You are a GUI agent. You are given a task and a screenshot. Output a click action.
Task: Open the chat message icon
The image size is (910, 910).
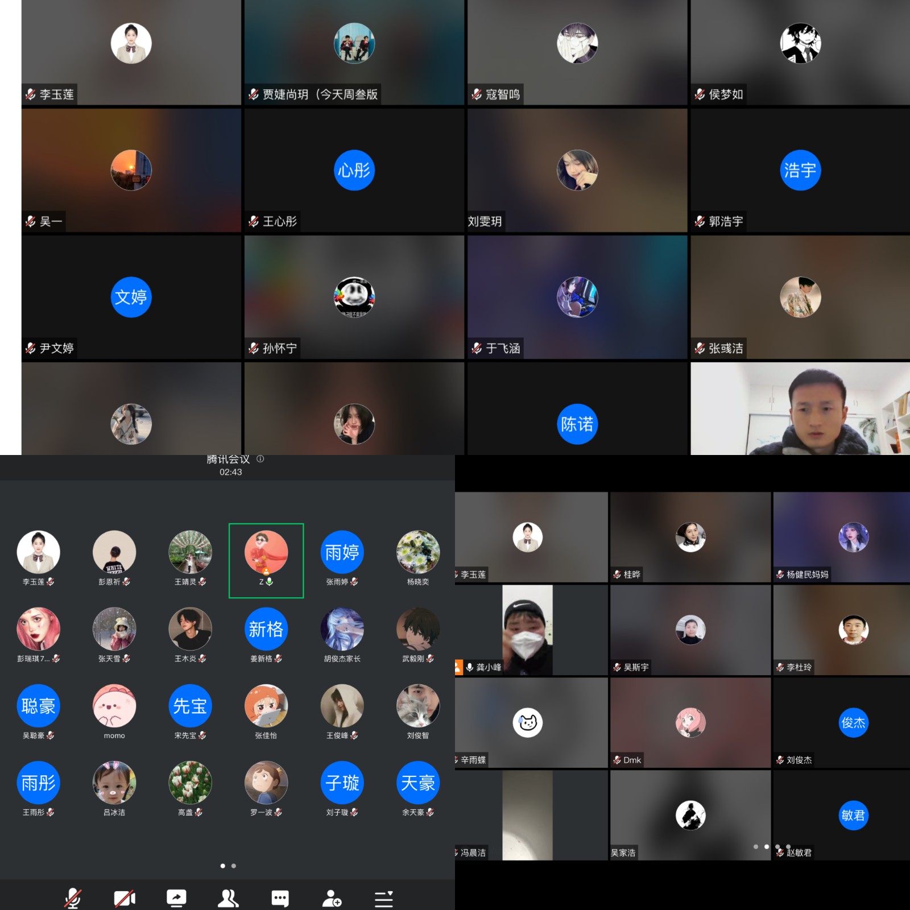[280, 898]
